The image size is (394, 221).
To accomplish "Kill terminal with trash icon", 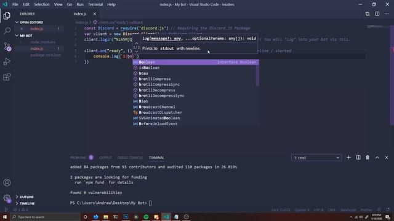I will point(368,157).
